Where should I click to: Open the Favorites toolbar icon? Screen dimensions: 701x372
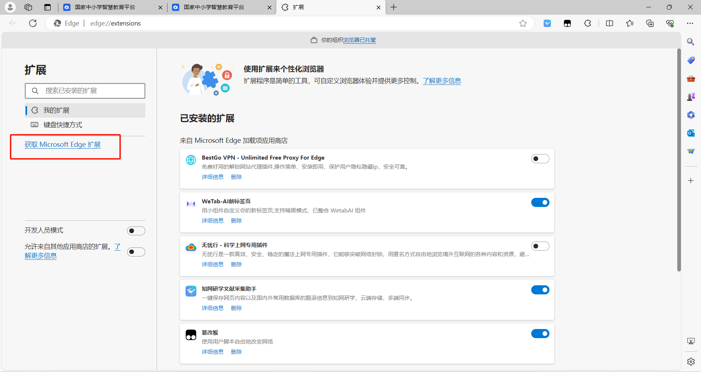(630, 23)
